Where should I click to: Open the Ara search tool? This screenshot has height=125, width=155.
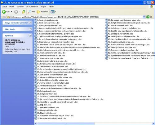[31, 12]
